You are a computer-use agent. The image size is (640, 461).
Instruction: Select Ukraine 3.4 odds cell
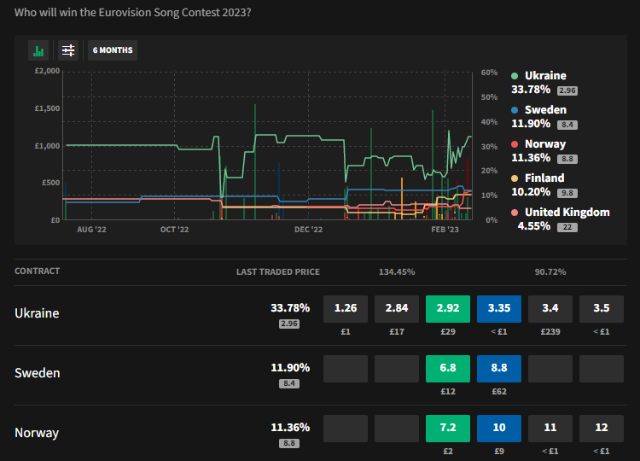pyautogui.click(x=550, y=309)
